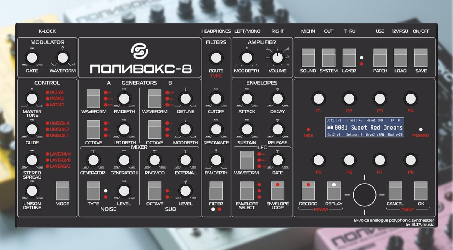Cycle the LFO WAVEFORM selector

[247, 160]
